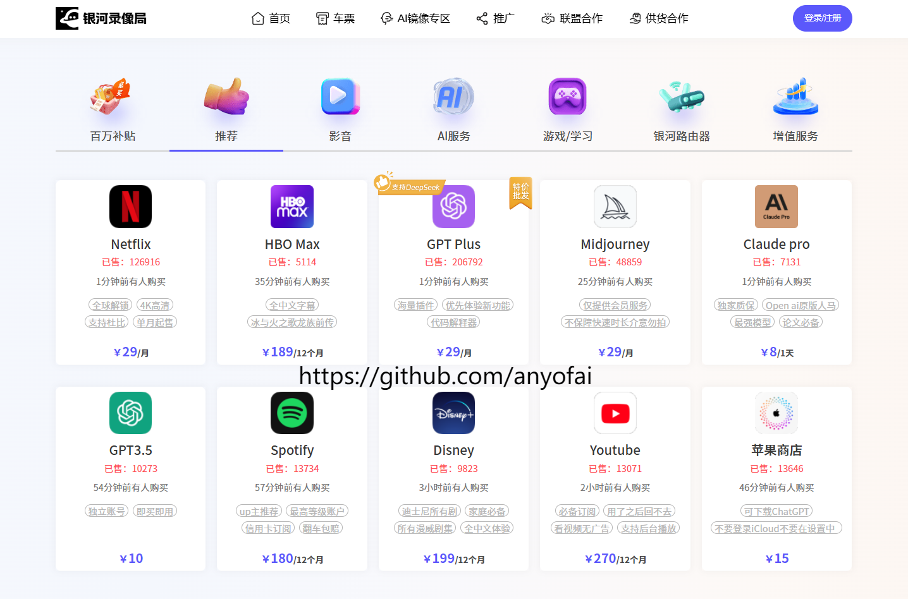Click the 海量插件 tag on GPT Plus
The image size is (908, 599).
click(416, 305)
